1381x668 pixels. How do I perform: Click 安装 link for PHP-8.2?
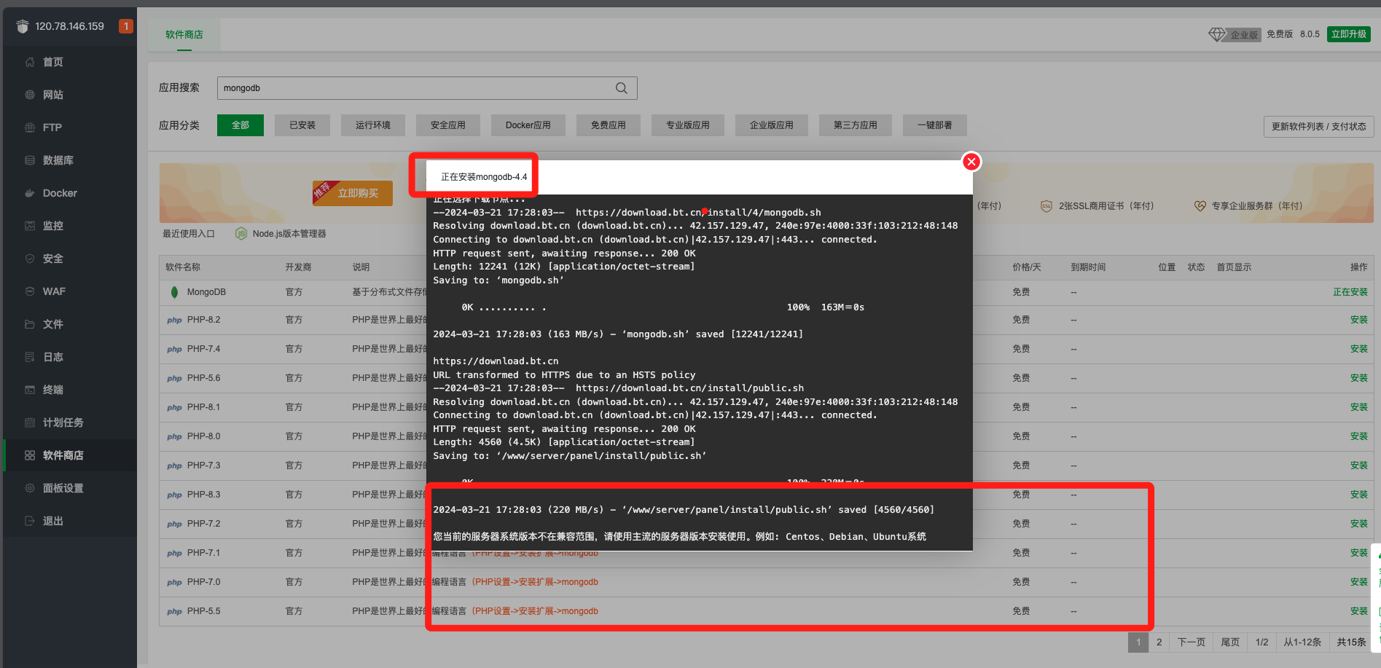coord(1358,320)
